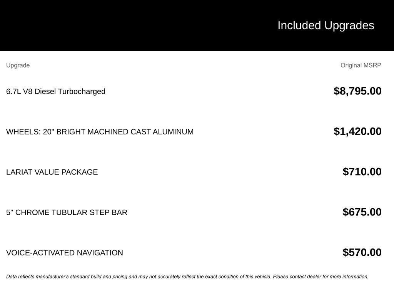The image size is (394, 295).
Task: Click the word ALUMINUM in wheels row
Action: pos(173,132)
